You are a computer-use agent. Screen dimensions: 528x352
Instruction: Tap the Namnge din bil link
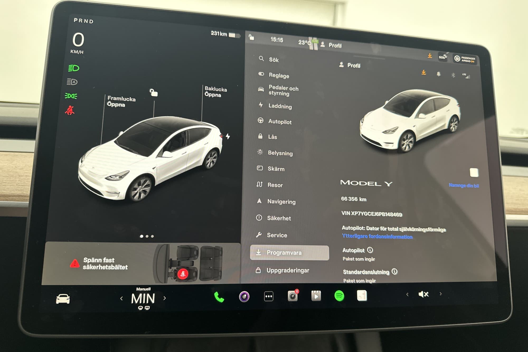coord(464,185)
